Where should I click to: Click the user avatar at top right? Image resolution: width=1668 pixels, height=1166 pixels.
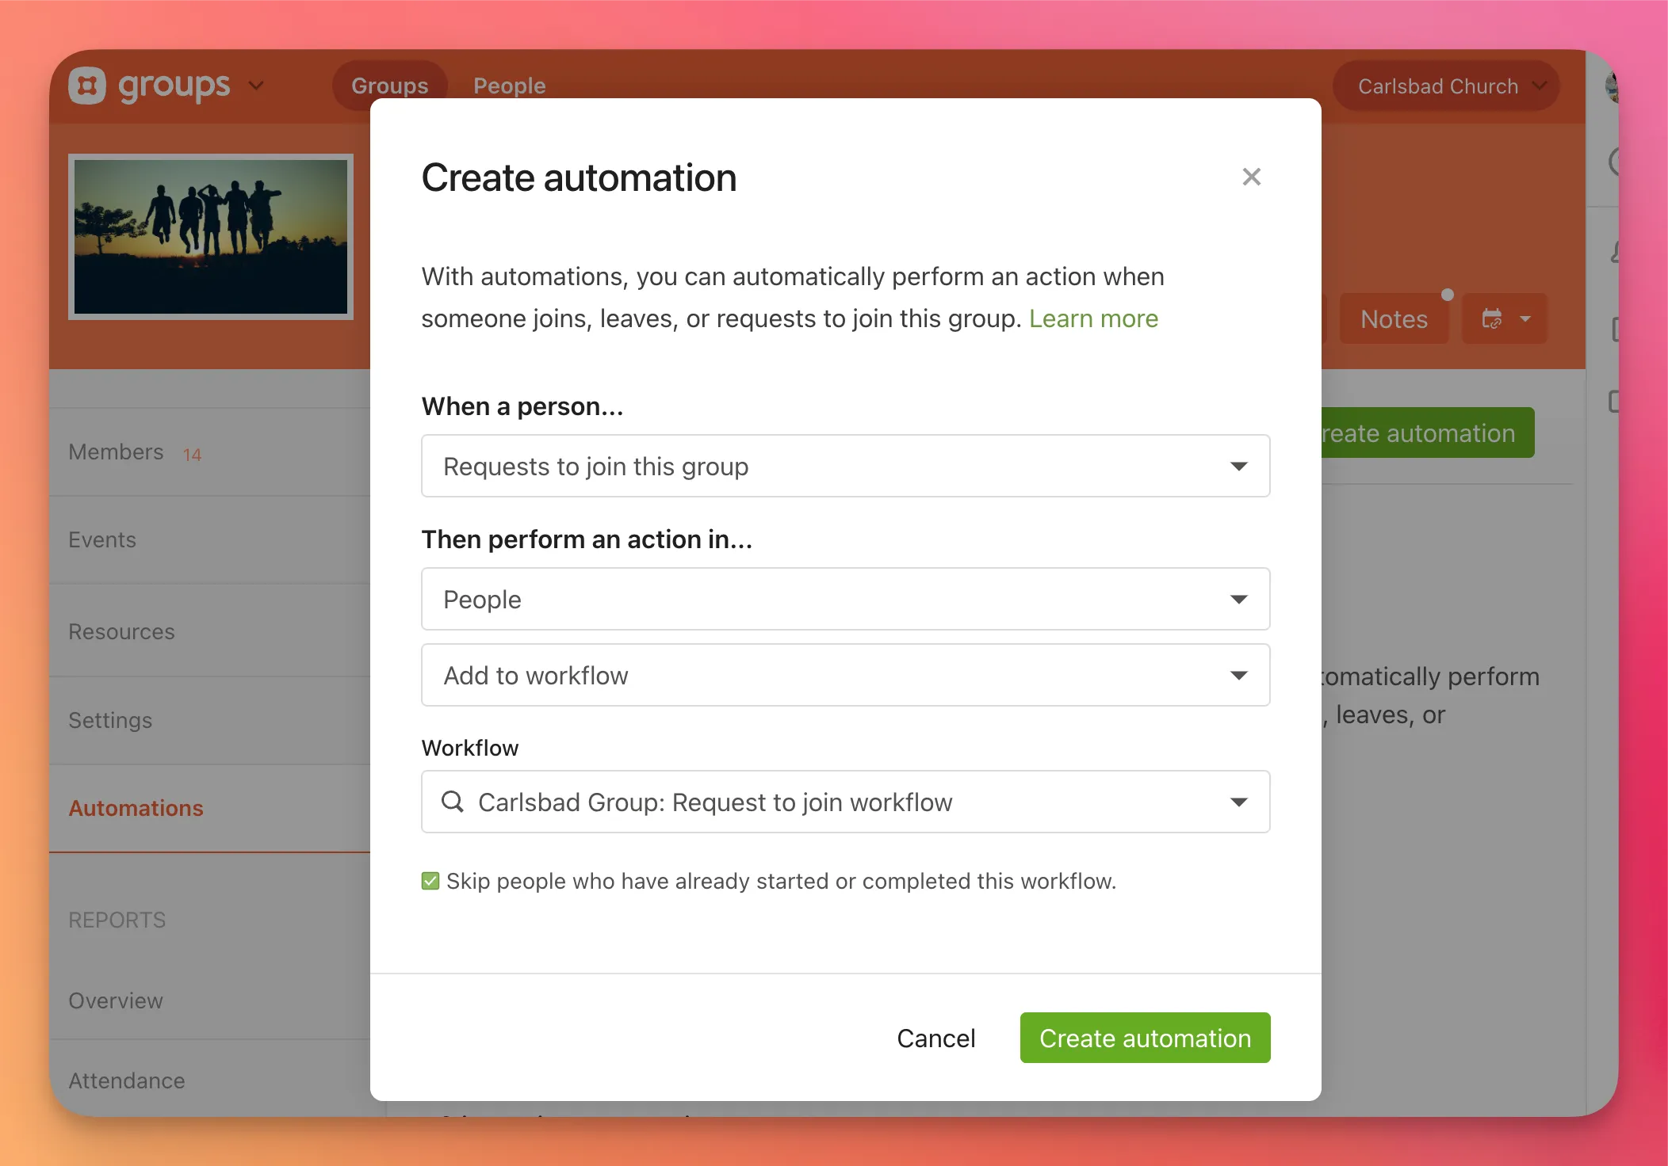pos(1611,86)
